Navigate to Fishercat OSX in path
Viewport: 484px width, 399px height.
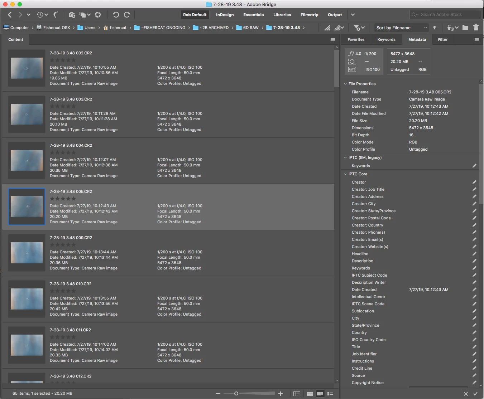(53, 28)
